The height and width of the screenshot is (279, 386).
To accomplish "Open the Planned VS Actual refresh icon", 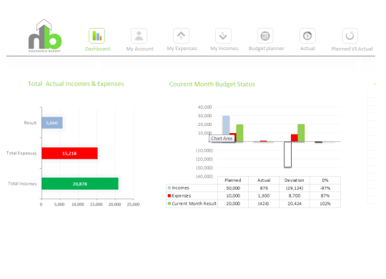I will point(350,36).
